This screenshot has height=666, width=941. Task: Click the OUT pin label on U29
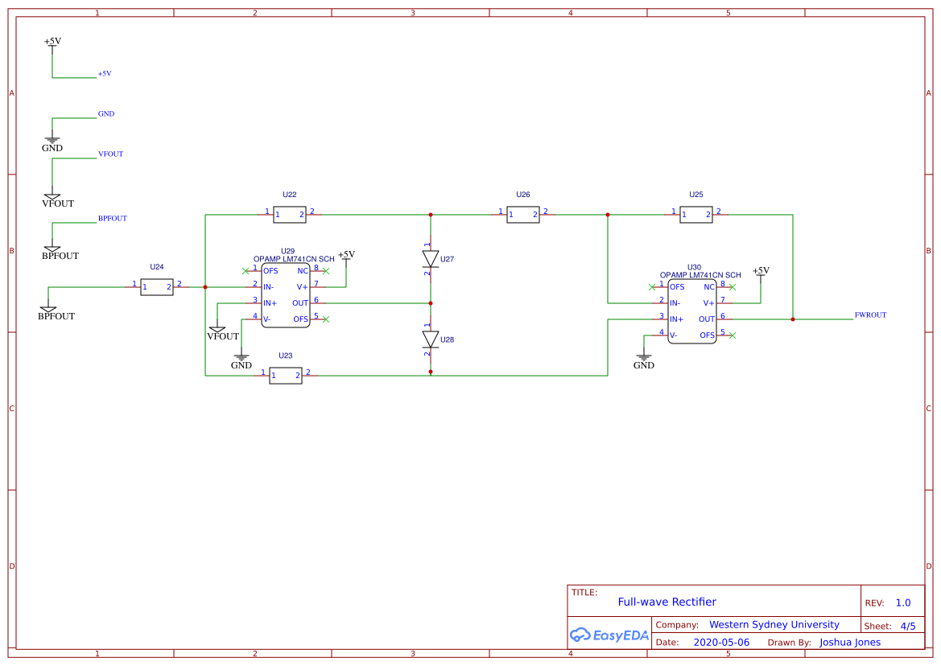coord(300,303)
